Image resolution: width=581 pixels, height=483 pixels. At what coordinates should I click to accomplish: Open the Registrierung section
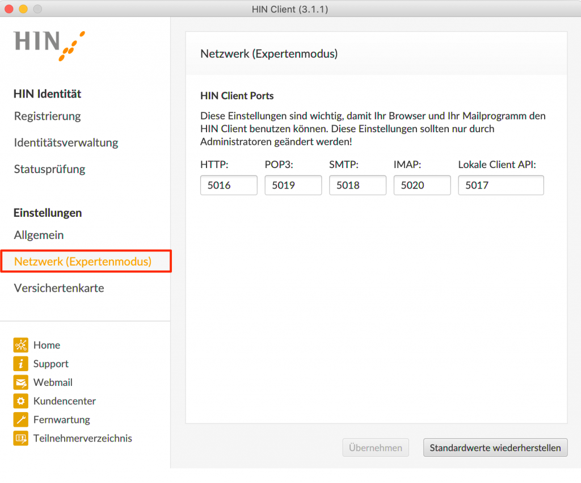[x=48, y=116]
